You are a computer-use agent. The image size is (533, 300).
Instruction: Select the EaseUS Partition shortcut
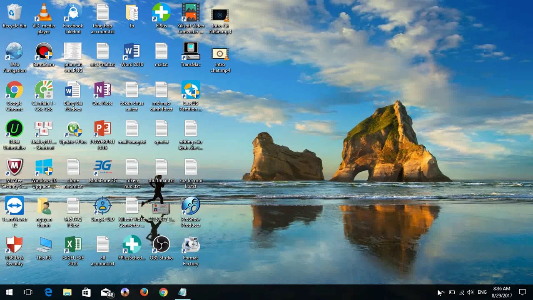click(x=191, y=96)
